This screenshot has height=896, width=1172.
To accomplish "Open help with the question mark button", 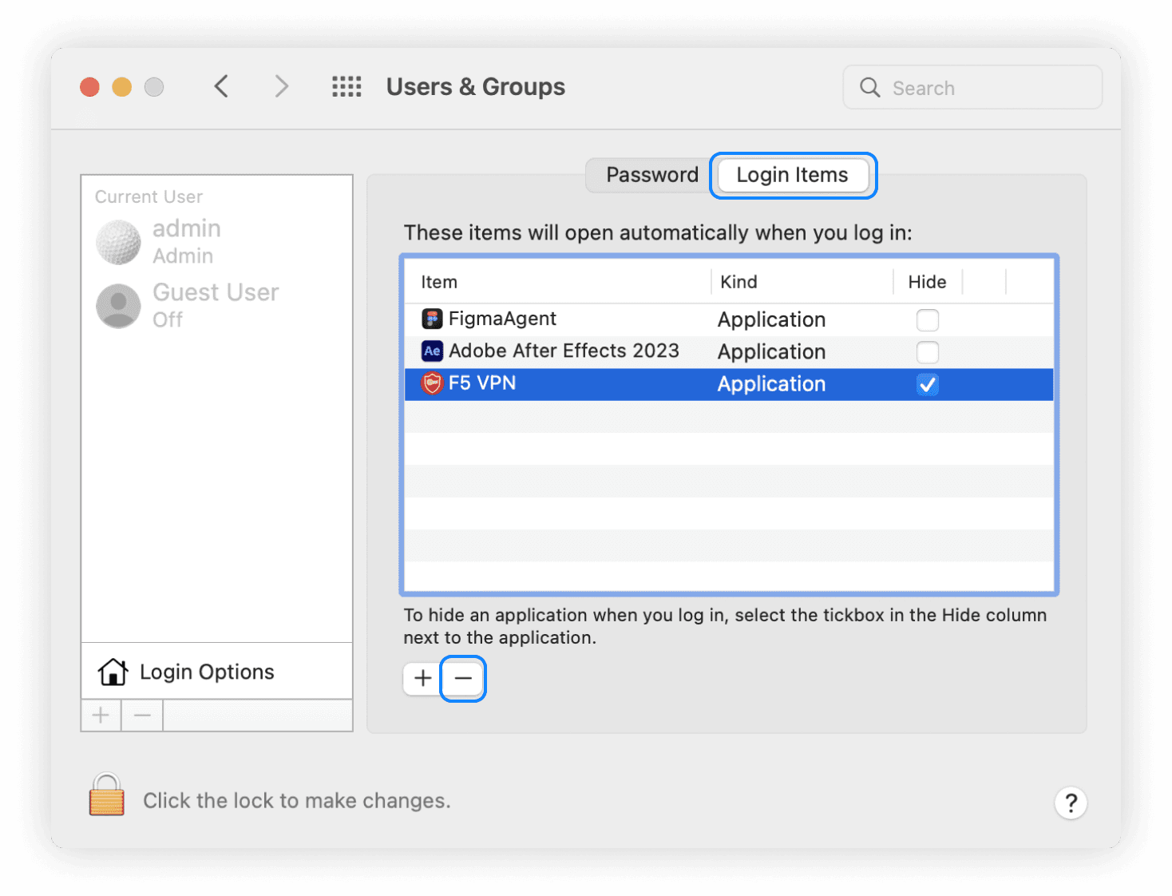I will tap(1071, 803).
